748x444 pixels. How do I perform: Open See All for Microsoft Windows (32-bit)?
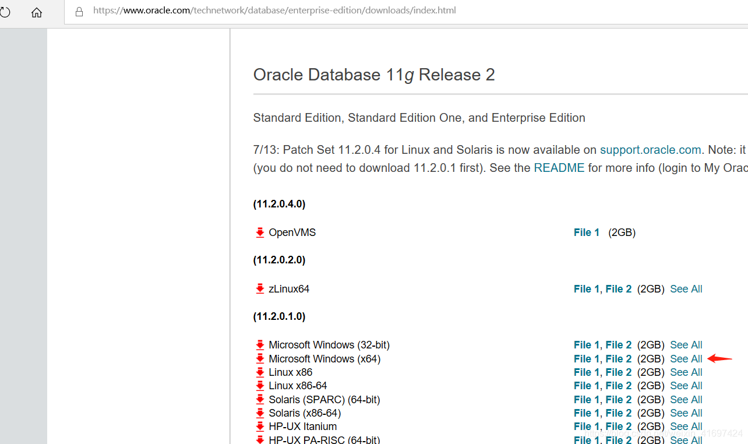tap(686, 345)
